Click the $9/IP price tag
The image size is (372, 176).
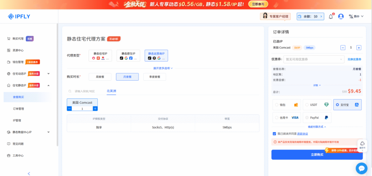297,48
